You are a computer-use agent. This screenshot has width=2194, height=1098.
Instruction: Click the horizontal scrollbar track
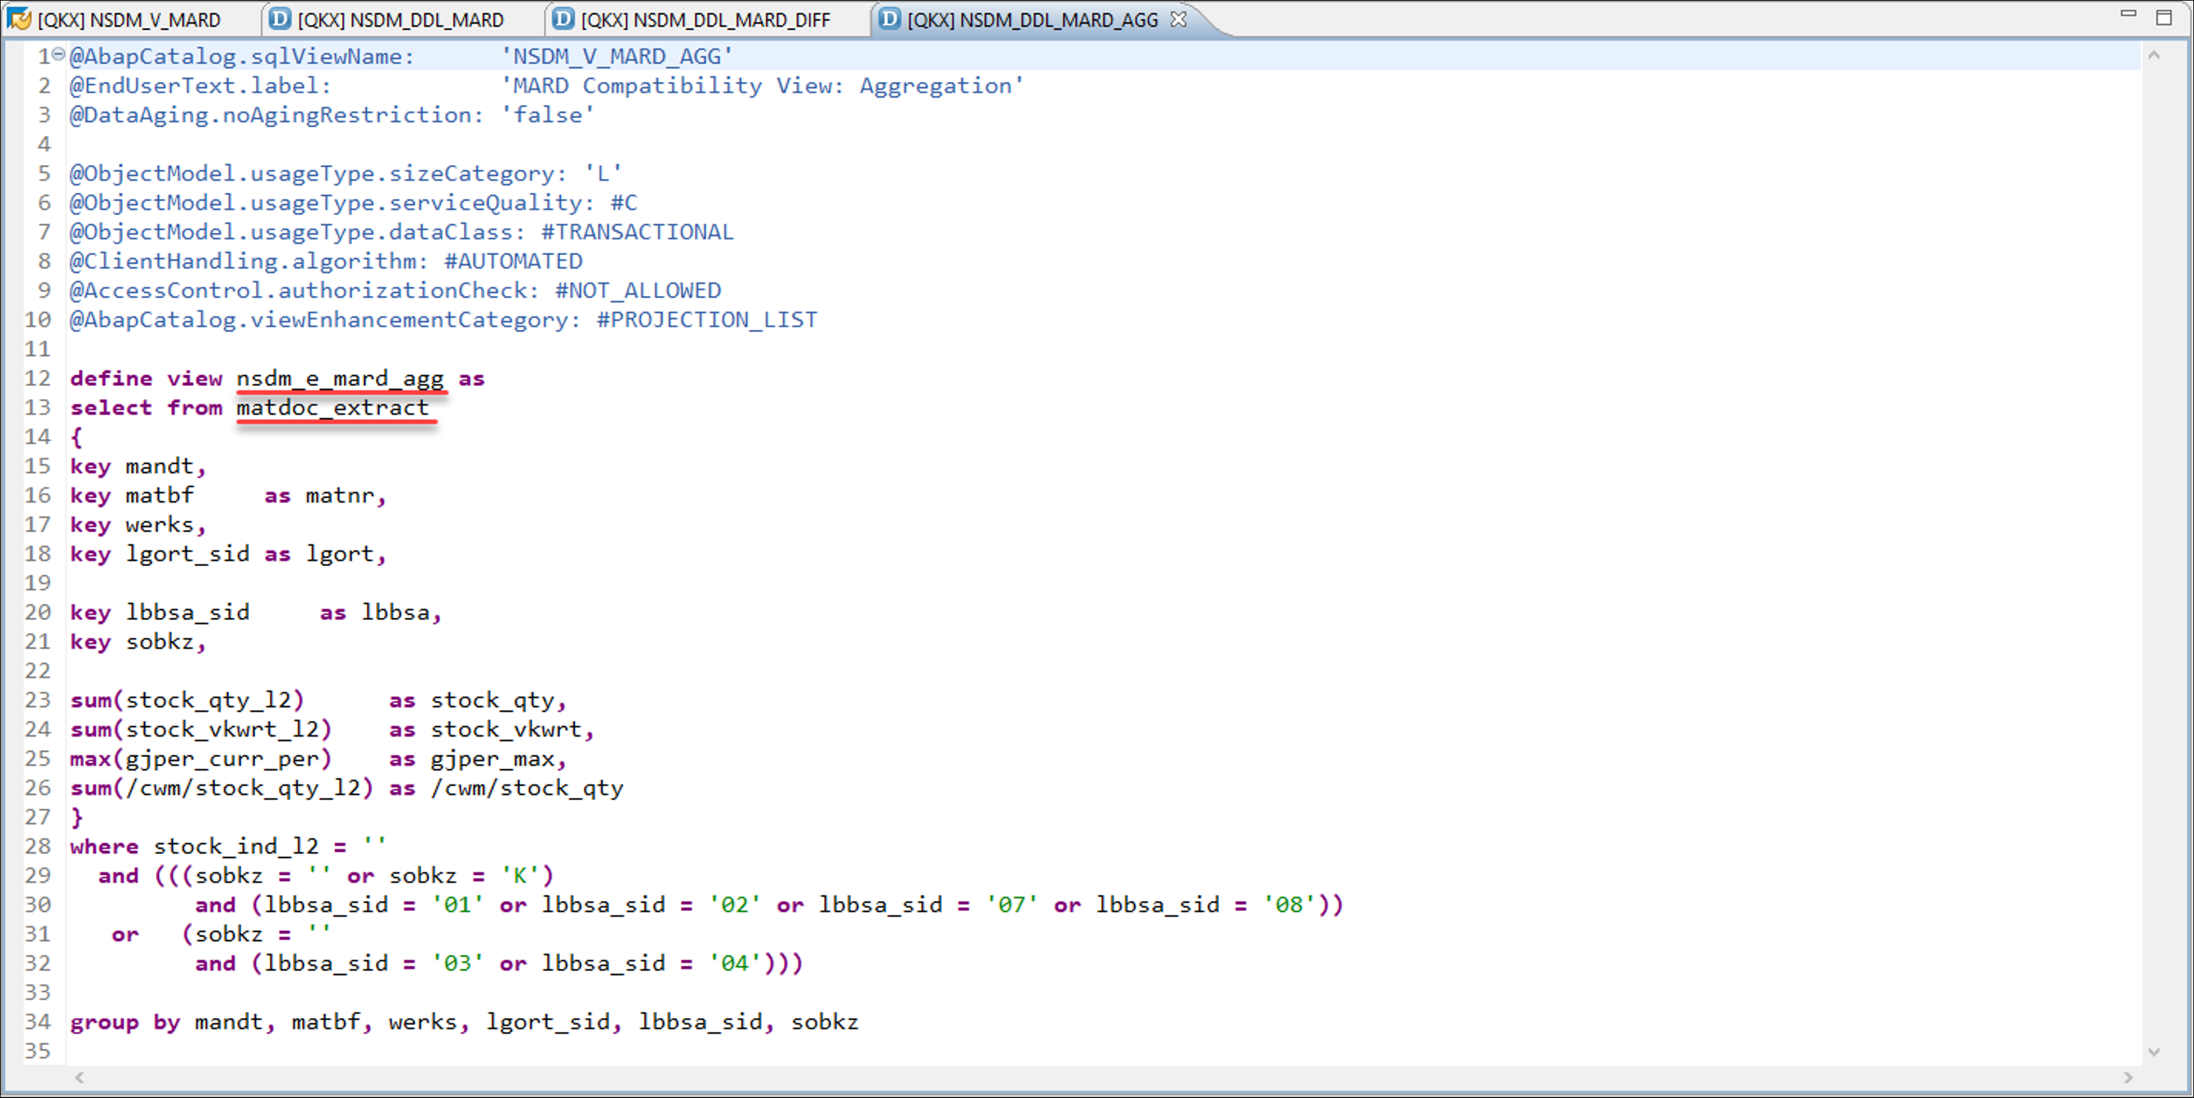point(1107,1078)
